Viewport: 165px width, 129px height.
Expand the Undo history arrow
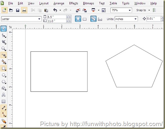coord(60,10)
